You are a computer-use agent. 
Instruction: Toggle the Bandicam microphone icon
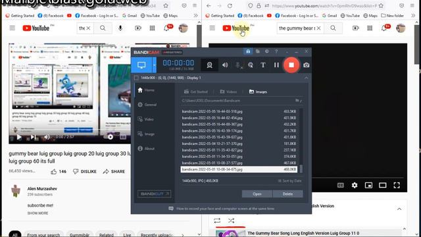click(238, 65)
